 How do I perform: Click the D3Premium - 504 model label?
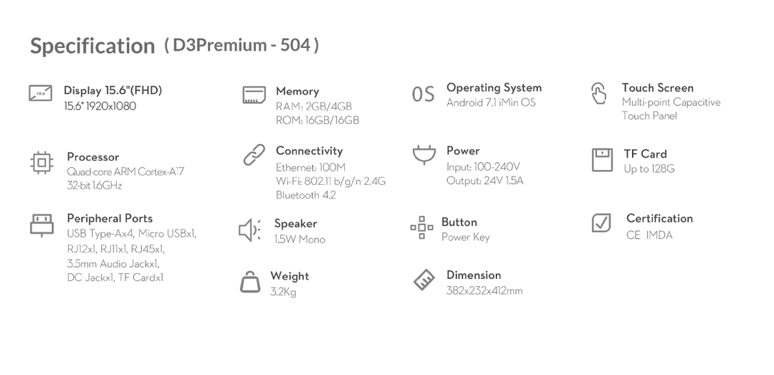(x=242, y=45)
